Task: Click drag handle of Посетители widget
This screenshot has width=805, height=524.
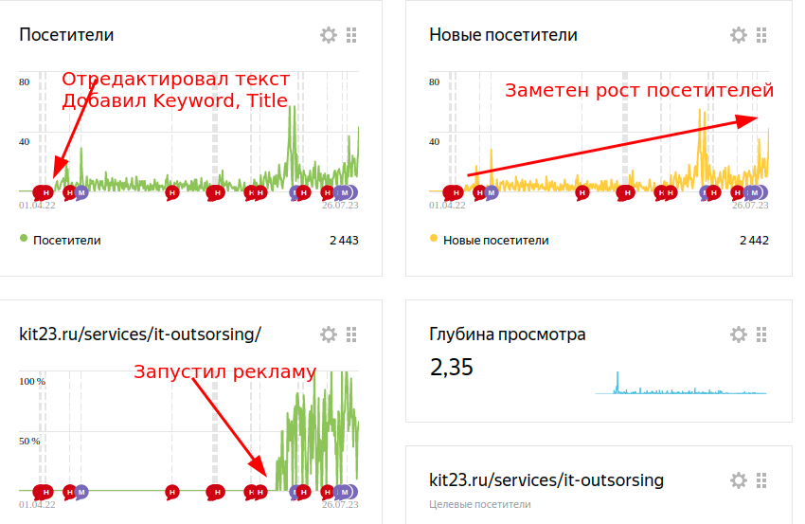Action: tap(351, 35)
